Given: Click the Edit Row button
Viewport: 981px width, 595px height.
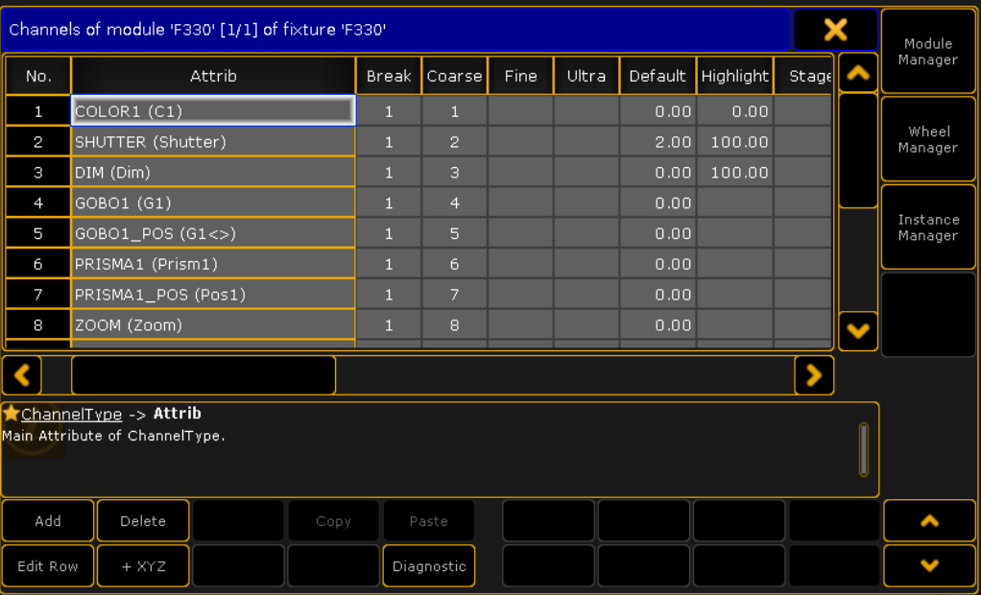Looking at the screenshot, I should pos(48,566).
